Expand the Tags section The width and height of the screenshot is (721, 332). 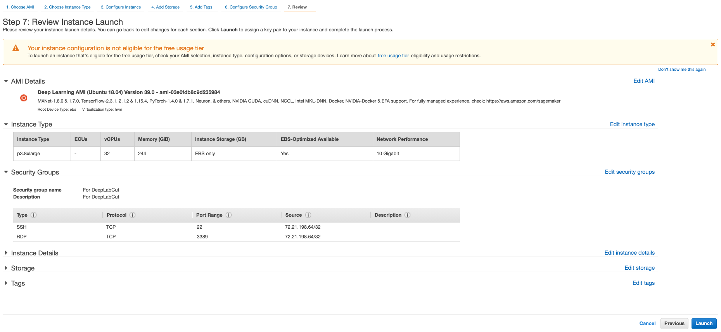(6, 283)
